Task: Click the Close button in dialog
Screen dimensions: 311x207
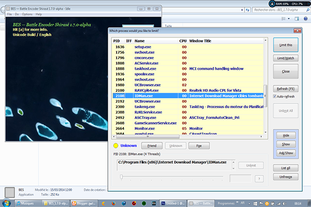Action: tap(286, 71)
